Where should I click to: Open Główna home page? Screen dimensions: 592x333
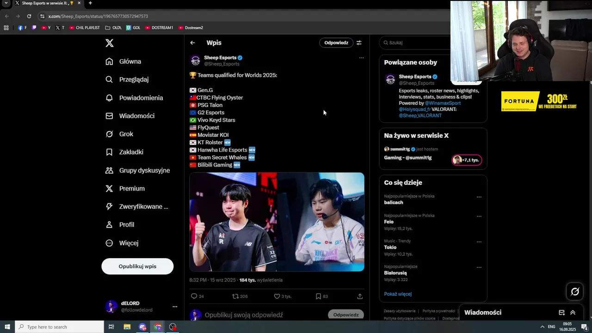point(123,62)
